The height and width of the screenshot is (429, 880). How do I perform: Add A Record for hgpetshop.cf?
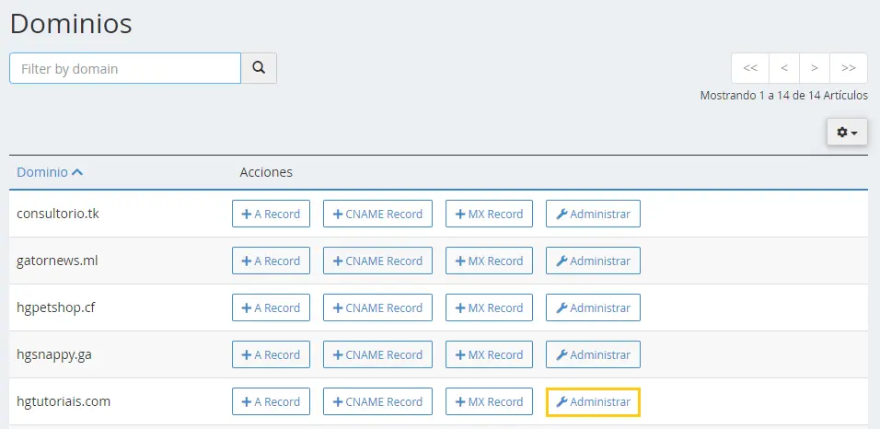pyautogui.click(x=271, y=307)
